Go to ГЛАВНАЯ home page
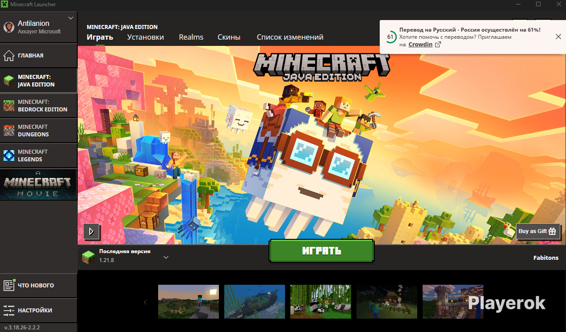The width and height of the screenshot is (566, 332). click(38, 56)
